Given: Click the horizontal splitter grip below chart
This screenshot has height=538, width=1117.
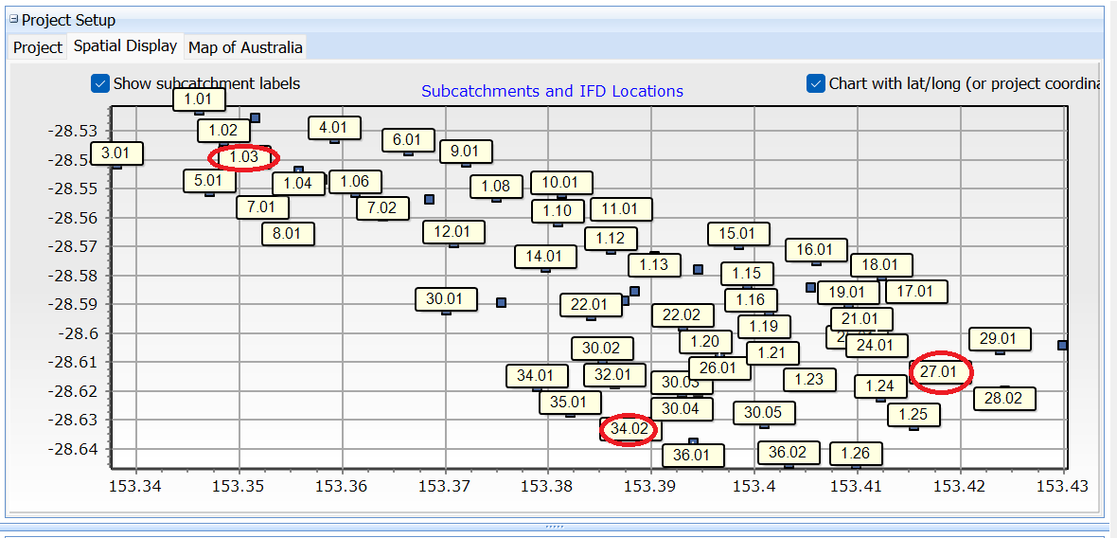Looking at the screenshot, I should pyautogui.click(x=555, y=526).
